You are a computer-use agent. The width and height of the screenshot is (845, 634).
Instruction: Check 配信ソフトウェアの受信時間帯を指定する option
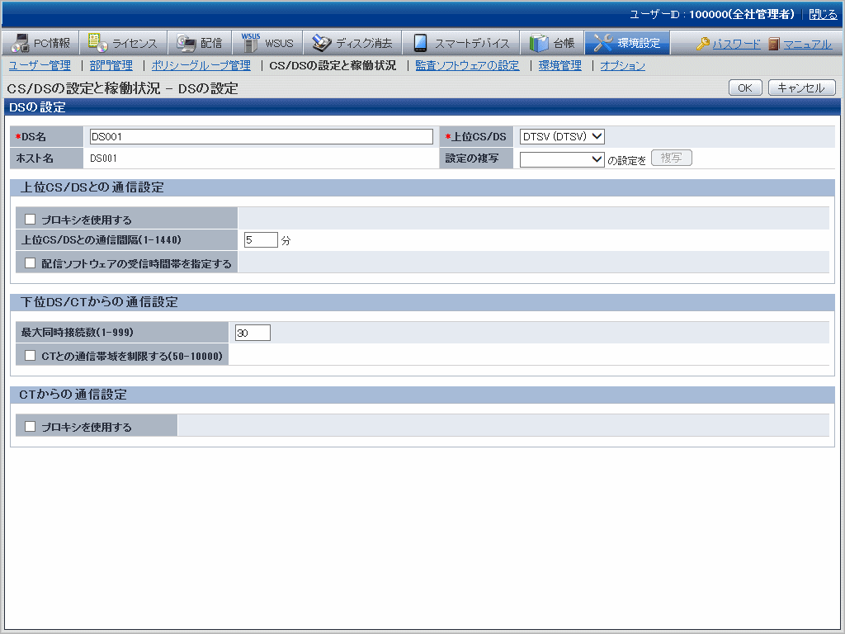tap(31, 263)
